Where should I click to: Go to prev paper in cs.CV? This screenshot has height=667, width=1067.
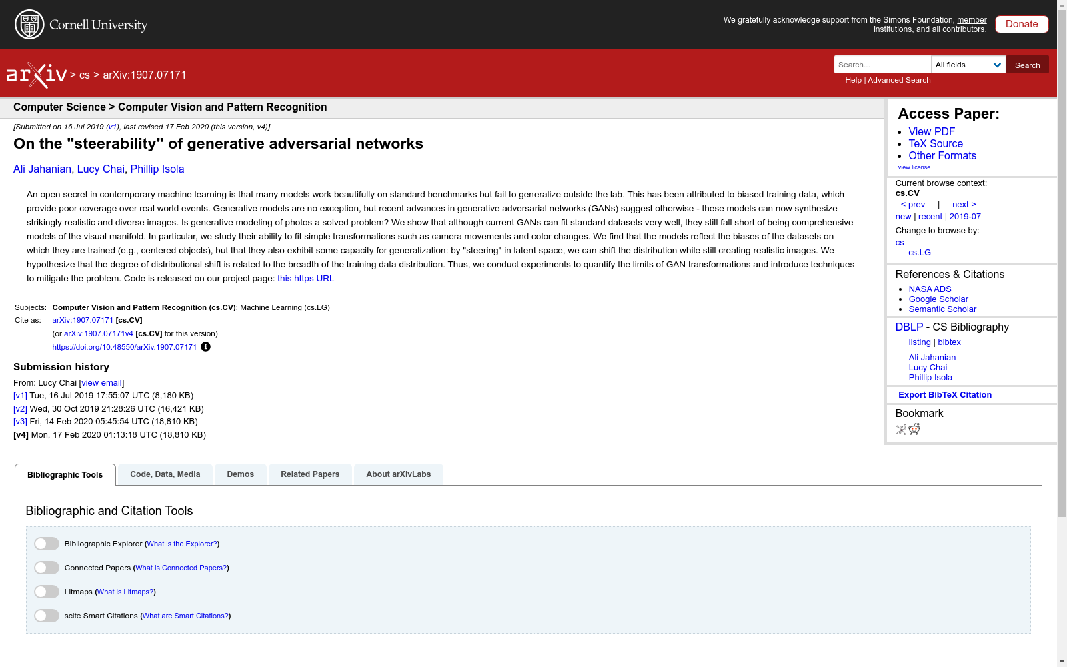(x=913, y=205)
